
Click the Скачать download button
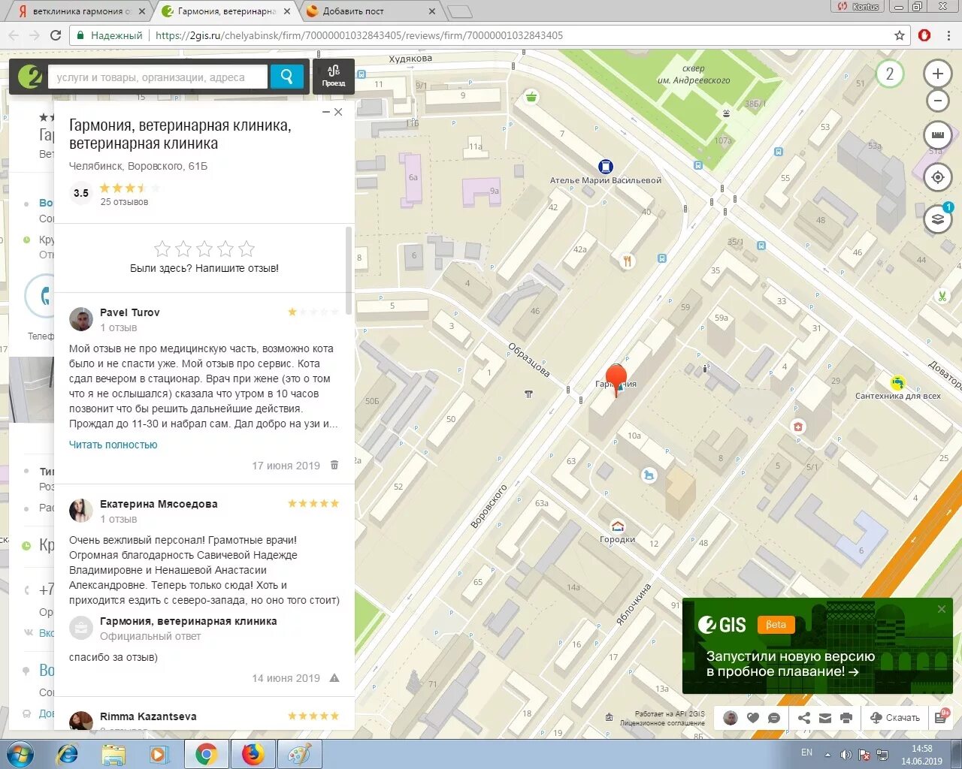click(894, 718)
